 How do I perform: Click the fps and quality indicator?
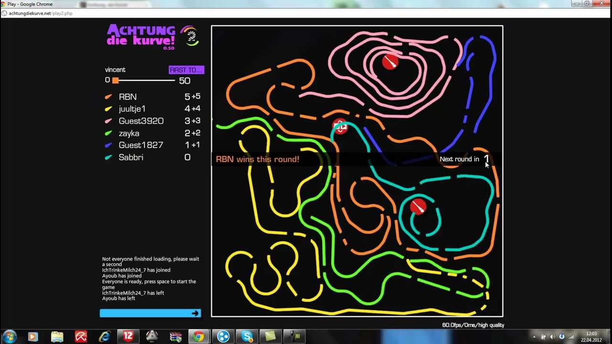[x=473, y=325]
